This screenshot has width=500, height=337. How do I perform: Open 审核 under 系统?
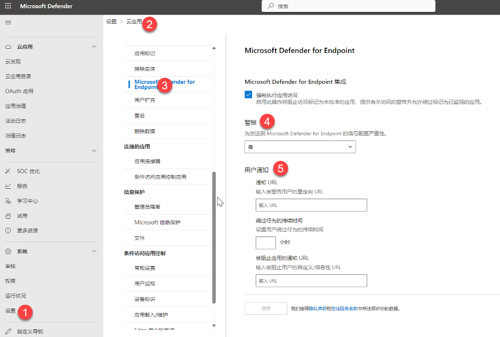coord(10,266)
